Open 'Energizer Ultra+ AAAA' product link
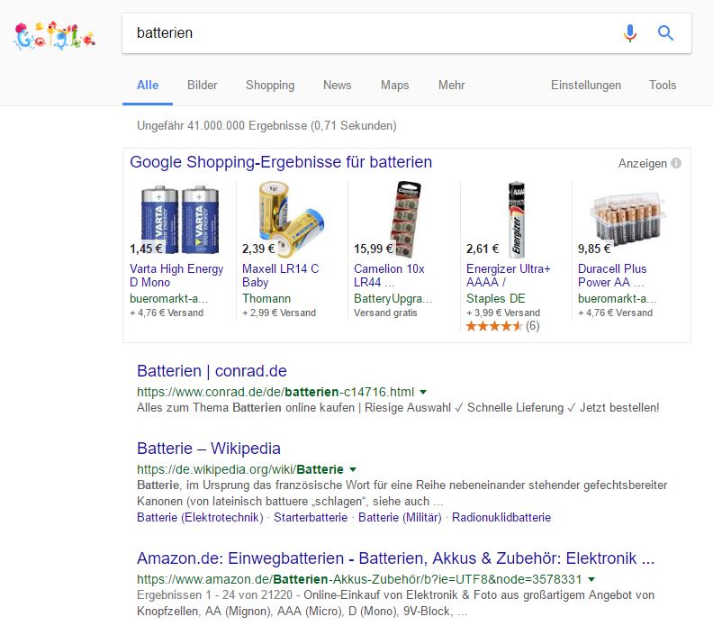 509,276
